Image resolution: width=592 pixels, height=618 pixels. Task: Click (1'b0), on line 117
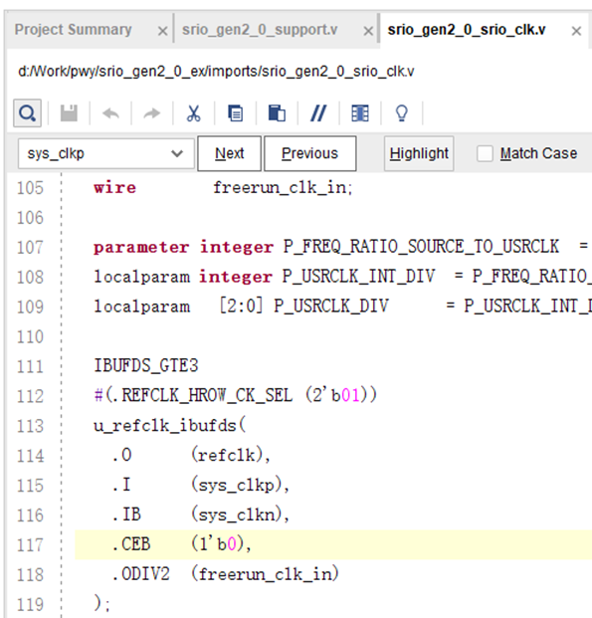(x=221, y=544)
